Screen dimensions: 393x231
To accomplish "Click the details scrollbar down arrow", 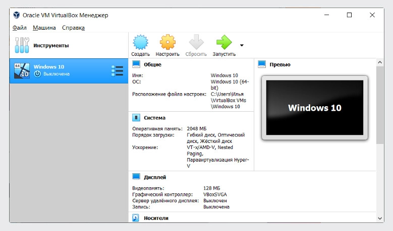I will tap(380, 218).
